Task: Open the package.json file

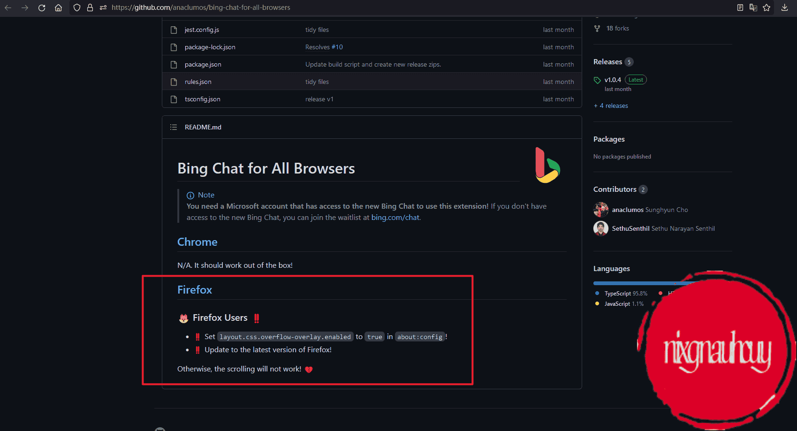Action: tap(203, 64)
